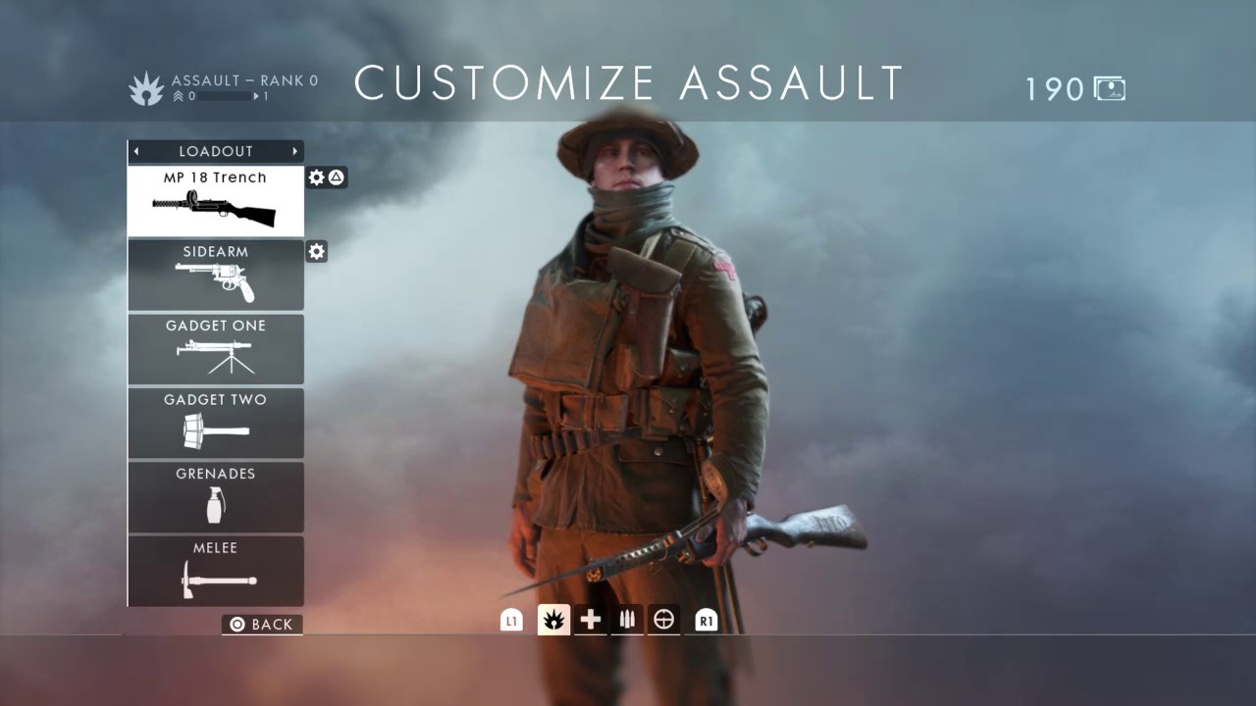
Task: Switch to the Medic class cross icon
Action: coord(591,620)
